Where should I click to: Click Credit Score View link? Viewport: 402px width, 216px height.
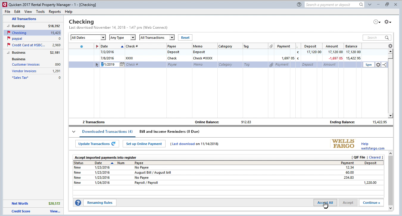(x=55, y=211)
